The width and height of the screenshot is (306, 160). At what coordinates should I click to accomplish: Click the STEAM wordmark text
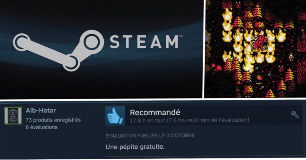pos(144,42)
